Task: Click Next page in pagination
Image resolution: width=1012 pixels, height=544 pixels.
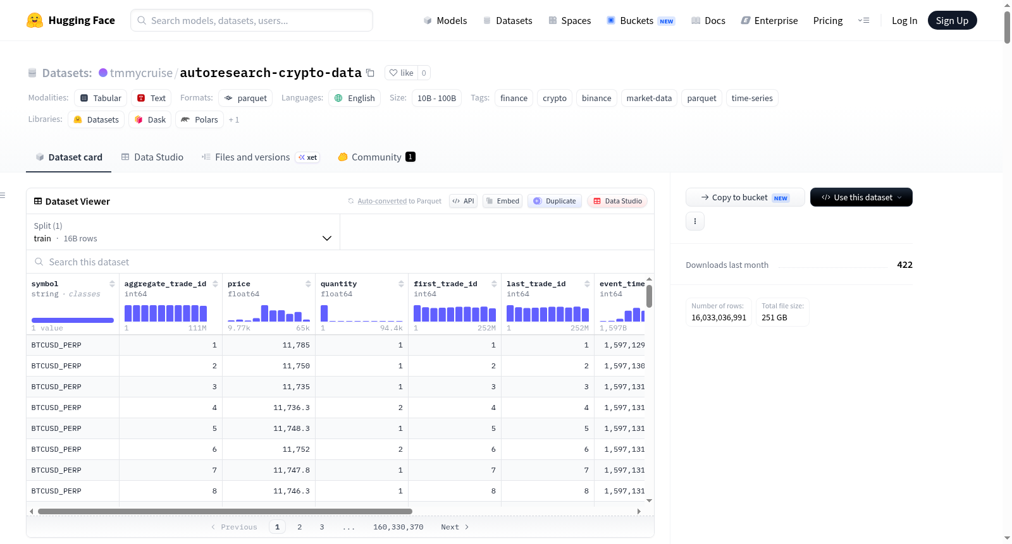Action: [455, 527]
